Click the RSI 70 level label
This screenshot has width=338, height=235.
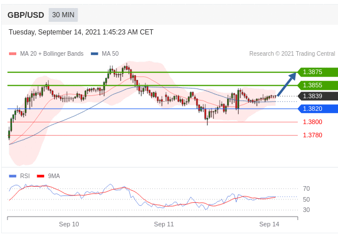[x=306, y=188]
